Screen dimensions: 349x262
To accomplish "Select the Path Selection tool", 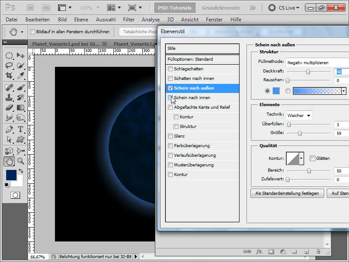I will click(x=9, y=139).
